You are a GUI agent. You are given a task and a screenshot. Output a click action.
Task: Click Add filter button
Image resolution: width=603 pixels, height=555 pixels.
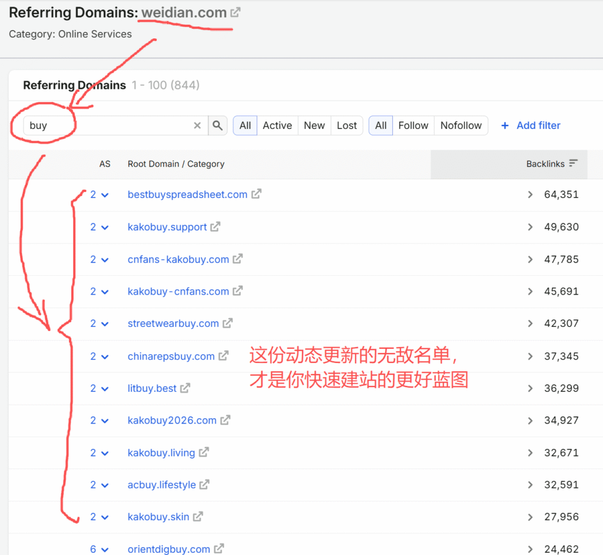click(531, 125)
